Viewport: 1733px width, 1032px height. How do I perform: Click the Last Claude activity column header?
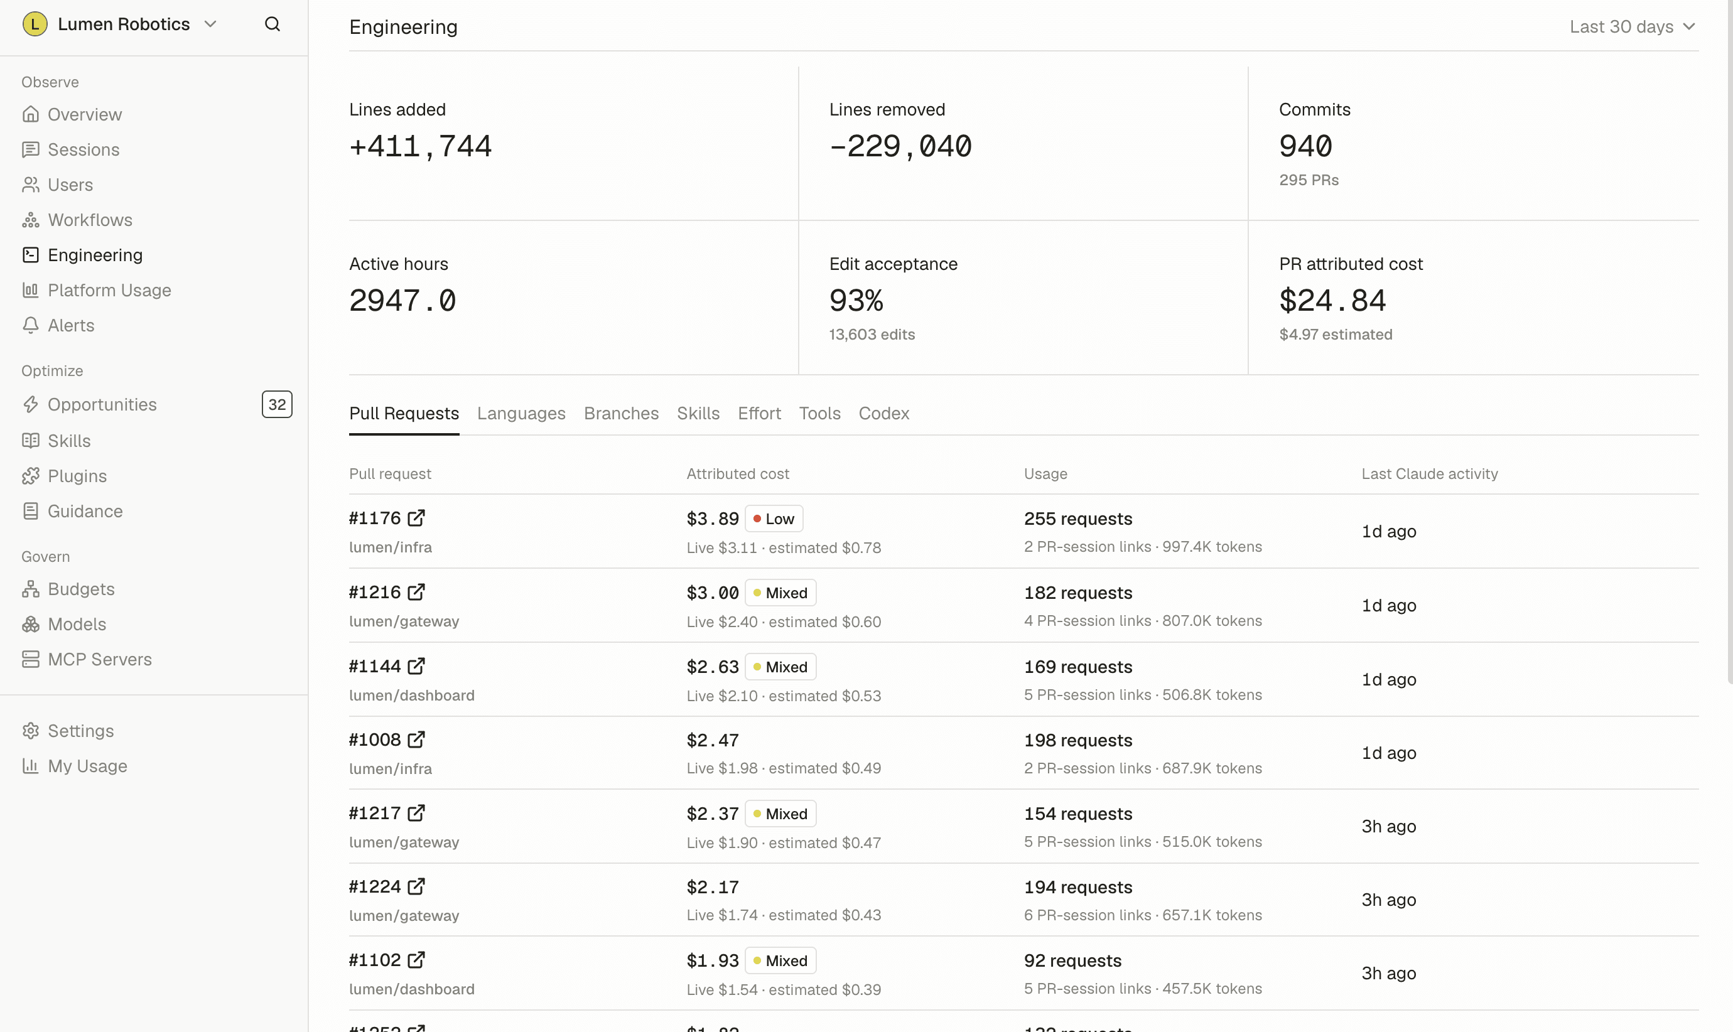(x=1429, y=473)
